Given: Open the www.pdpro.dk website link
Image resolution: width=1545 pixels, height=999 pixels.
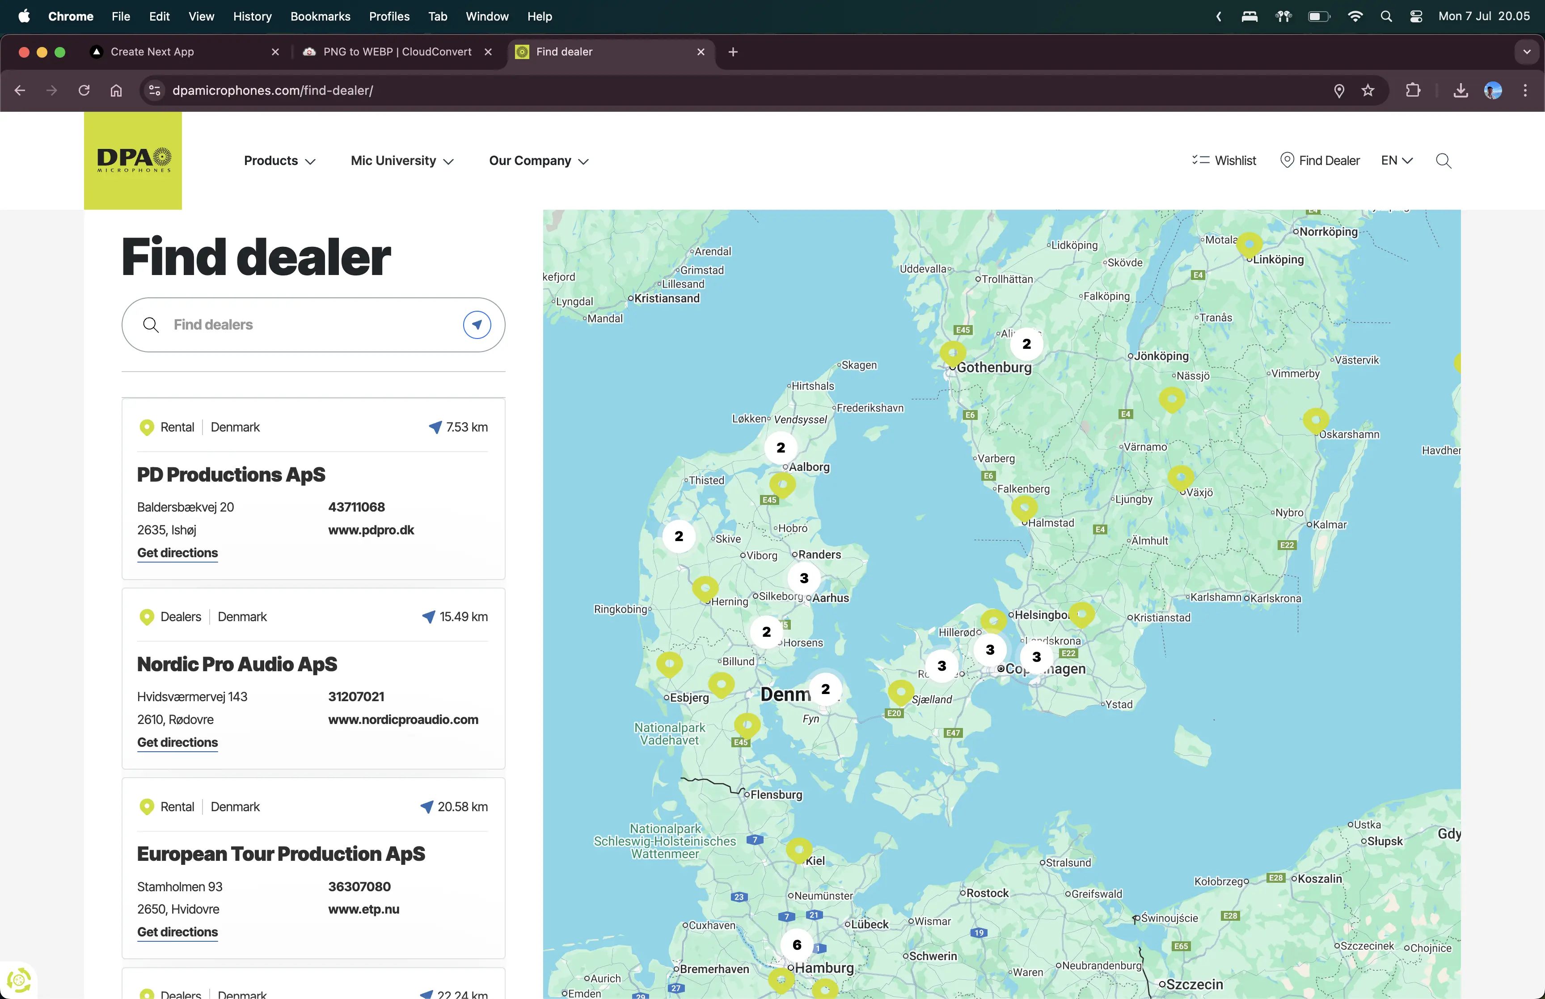Looking at the screenshot, I should tap(371, 530).
